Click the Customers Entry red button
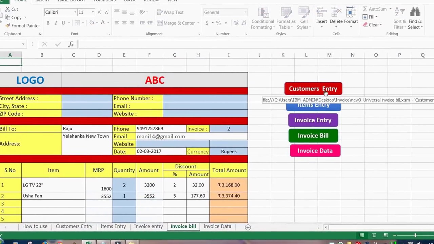This screenshot has height=244, width=434. click(x=313, y=89)
